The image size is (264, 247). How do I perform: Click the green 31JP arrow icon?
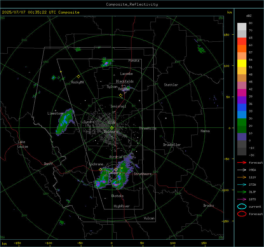[242, 192]
